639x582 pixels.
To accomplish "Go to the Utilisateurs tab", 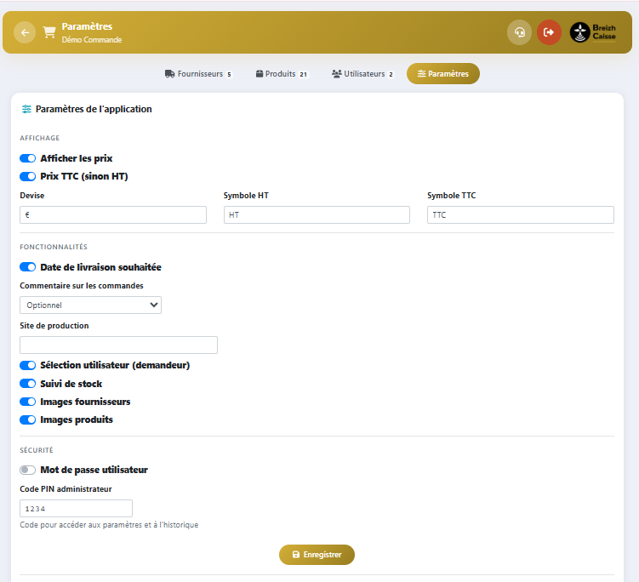I will coord(362,74).
